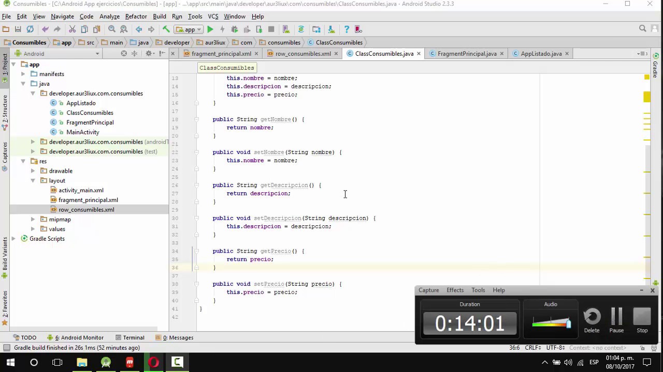
Task: Open the Build menu
Action: click(160, 17)
